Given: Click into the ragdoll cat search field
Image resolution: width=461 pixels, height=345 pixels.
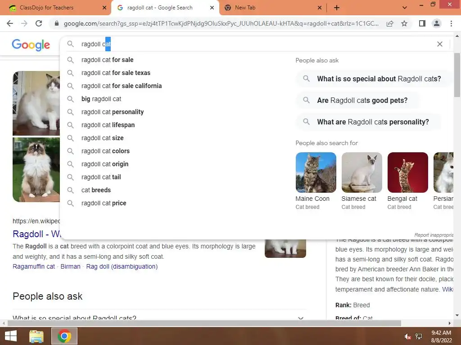Looking at the screenshot, I should click(x=256, y=44).
